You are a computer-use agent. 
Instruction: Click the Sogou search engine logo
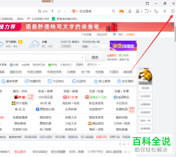(74, 11)
